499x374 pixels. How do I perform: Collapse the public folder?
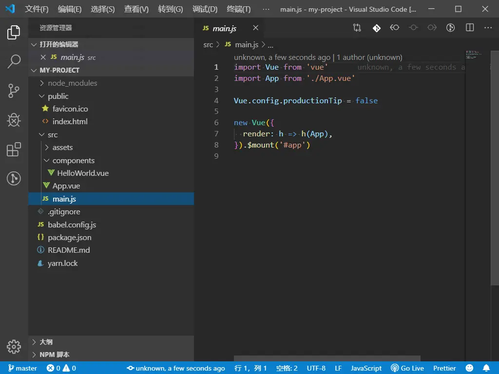(111, 96)
